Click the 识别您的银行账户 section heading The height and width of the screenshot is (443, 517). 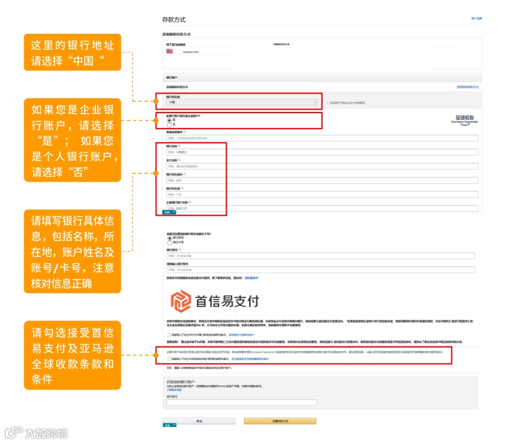coord(181,381)
